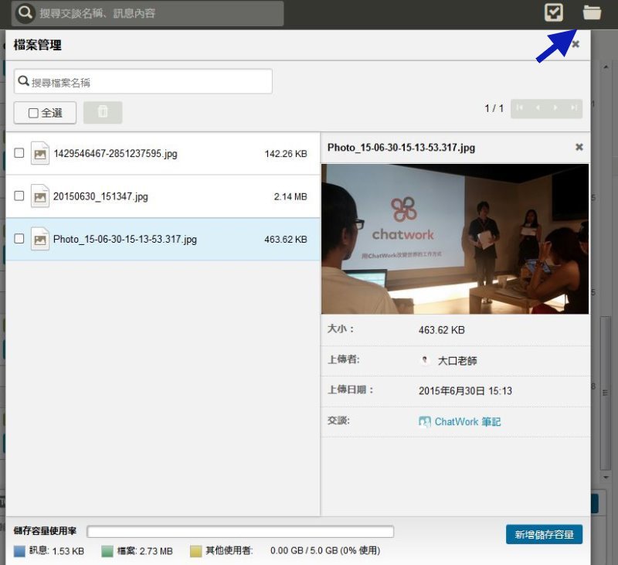Click the 搜尋檔案名稱 file search field

pyautogui.click(x=143, y=82)
